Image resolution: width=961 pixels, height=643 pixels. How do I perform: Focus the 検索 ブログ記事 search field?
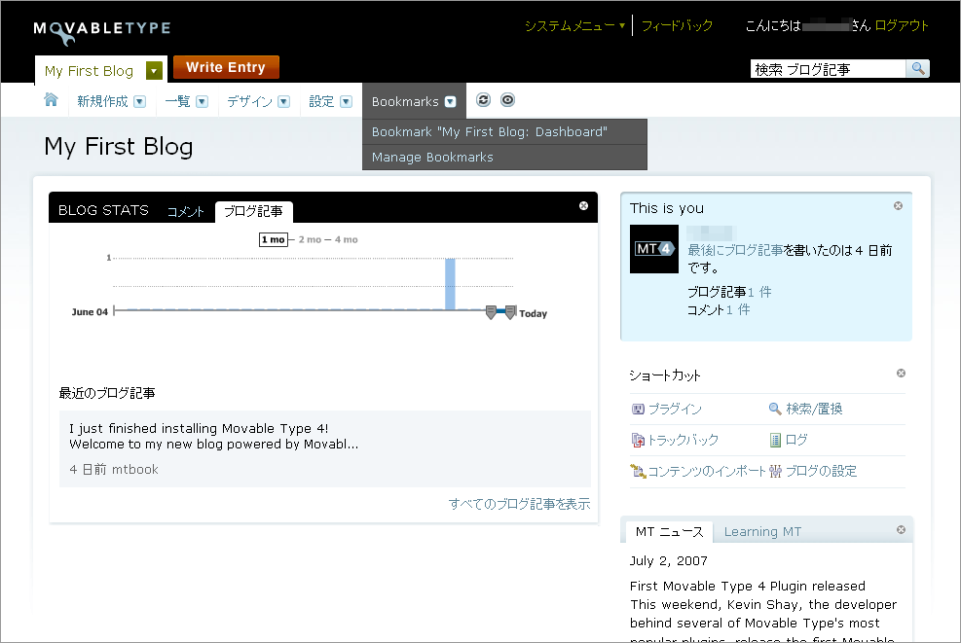pyautogui.click(x=828, y=69)
